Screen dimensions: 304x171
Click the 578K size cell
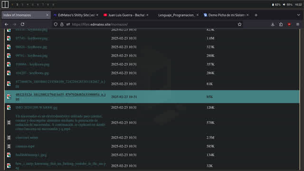point(210,123)
